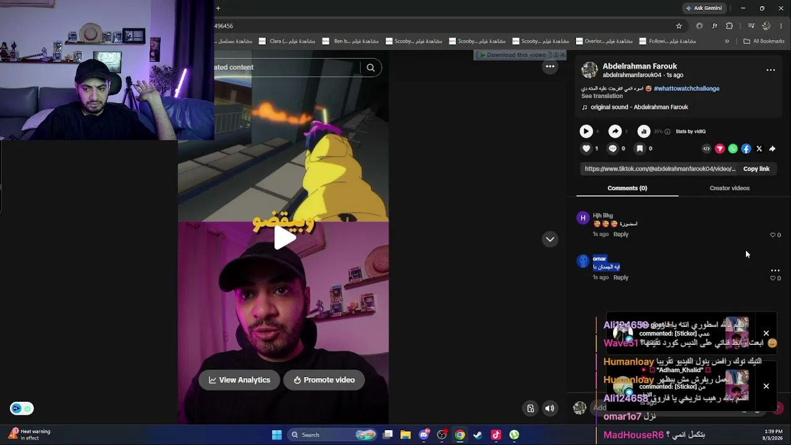Image resolution: width=791 pixels, height=445 pixels.
Task: Open comments with the speech bubble icon
Action: pos(612,148)
